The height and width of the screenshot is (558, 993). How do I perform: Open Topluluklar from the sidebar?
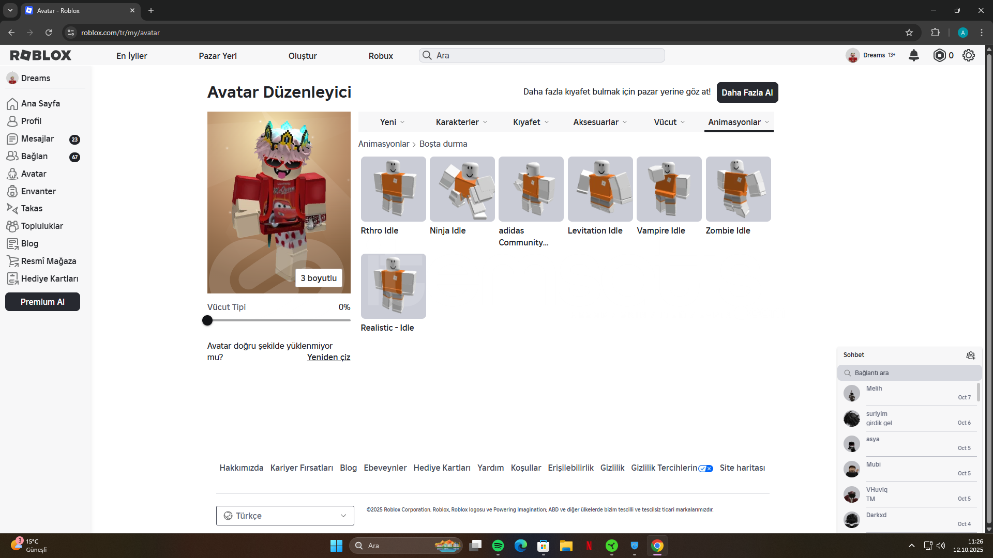41,226
